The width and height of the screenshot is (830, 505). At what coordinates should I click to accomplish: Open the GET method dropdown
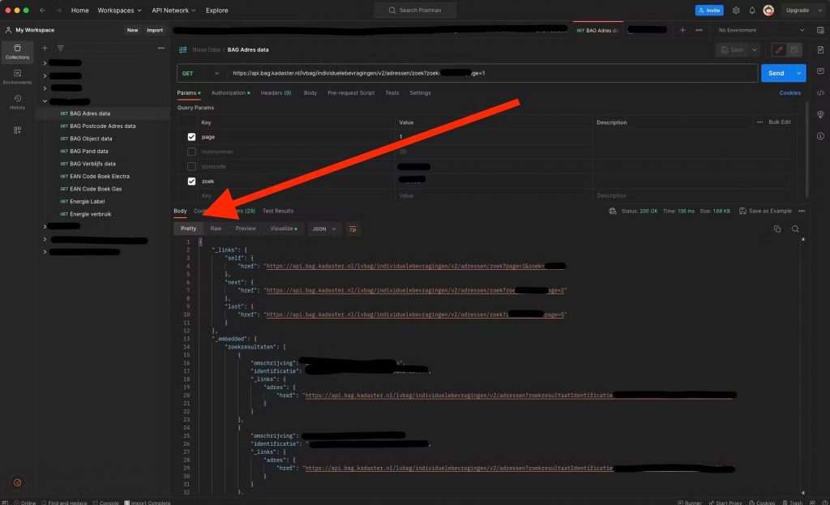[x=199, y=73]
